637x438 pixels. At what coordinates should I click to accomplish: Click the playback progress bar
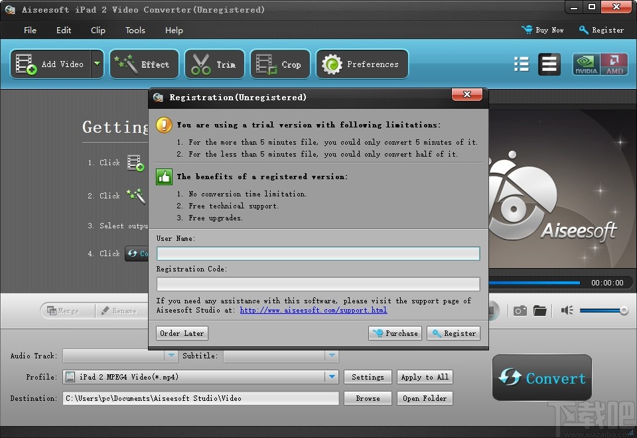534,283
